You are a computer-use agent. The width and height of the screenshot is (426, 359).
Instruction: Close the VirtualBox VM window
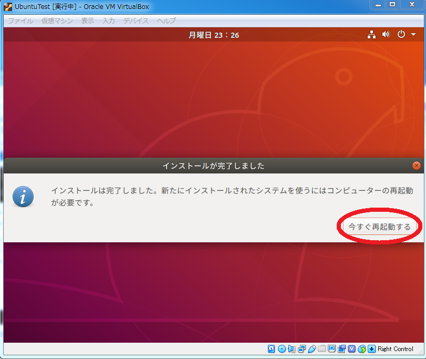(x=412, y=5)
